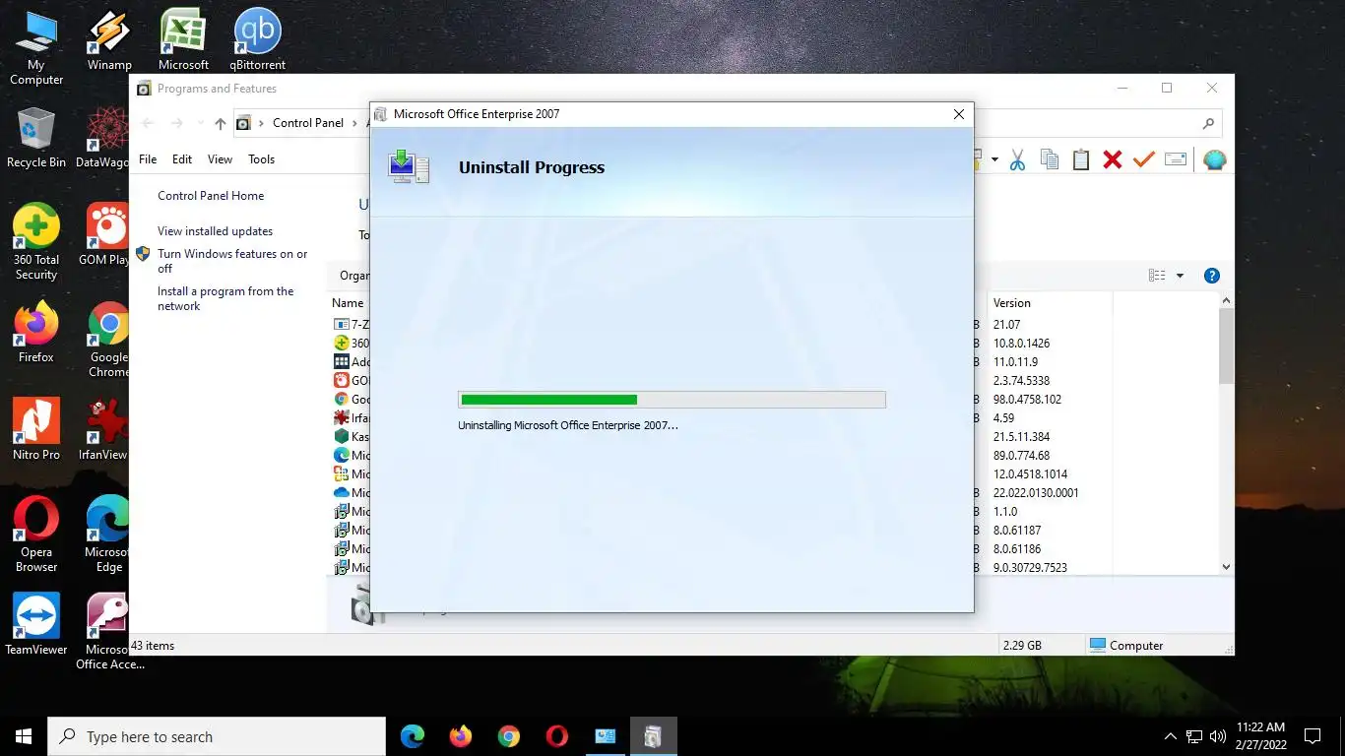Click version cell 9.0.30729.7523
This screenshot has width=1345, height=756.
(x=1030, y=568)
